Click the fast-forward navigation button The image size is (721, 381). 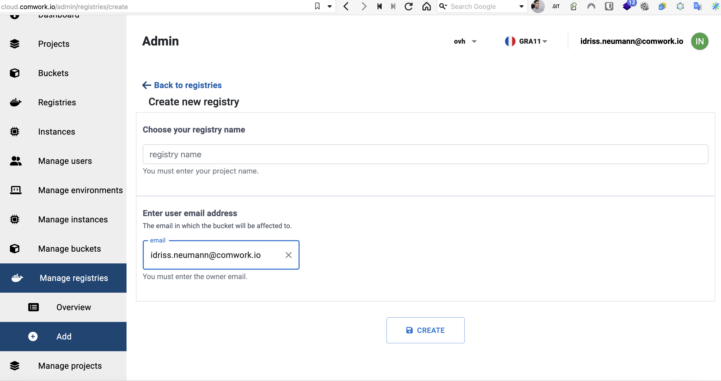pos(393,6)
